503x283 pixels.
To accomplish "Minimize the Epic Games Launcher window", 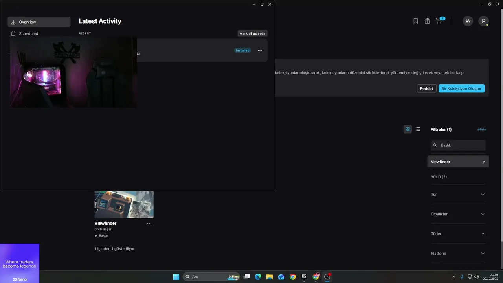I will [482, 4].
